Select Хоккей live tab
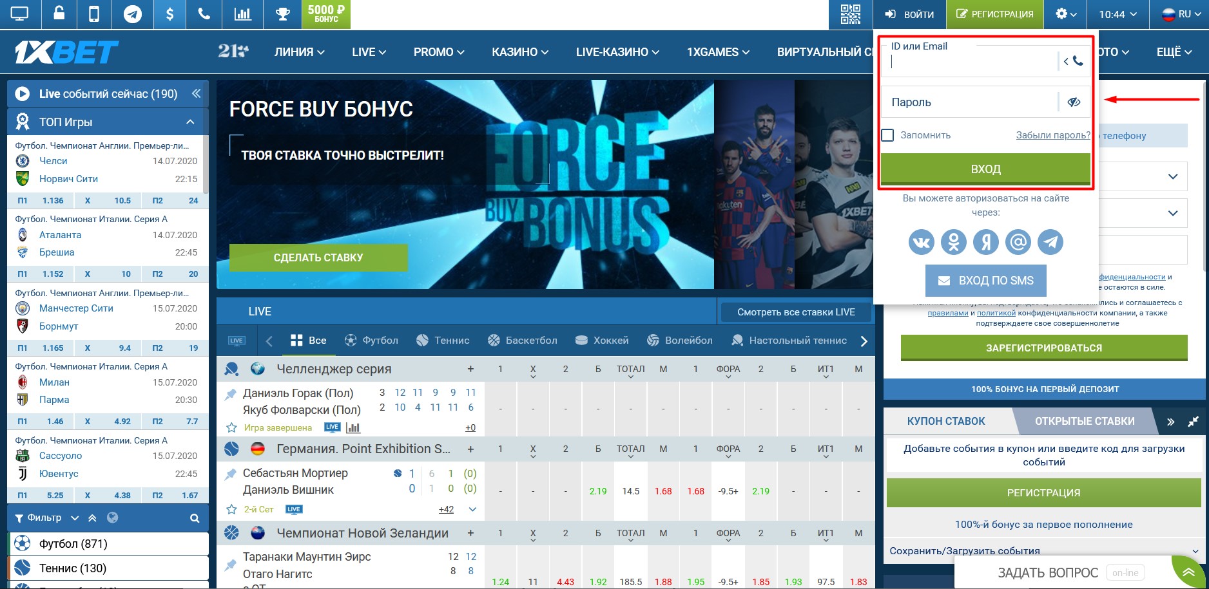 point(602,341)
